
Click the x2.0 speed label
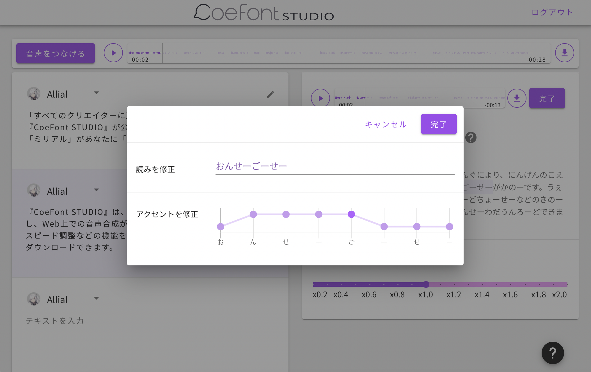click(559, 295)
